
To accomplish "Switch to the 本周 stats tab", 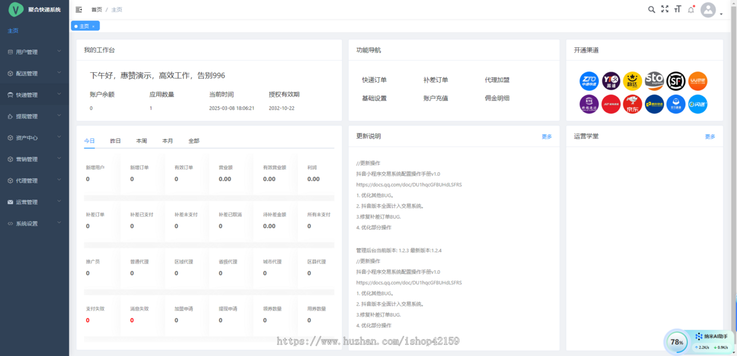I will point(142,141).
